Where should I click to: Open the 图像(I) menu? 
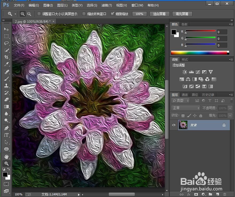tap(48, 5)
